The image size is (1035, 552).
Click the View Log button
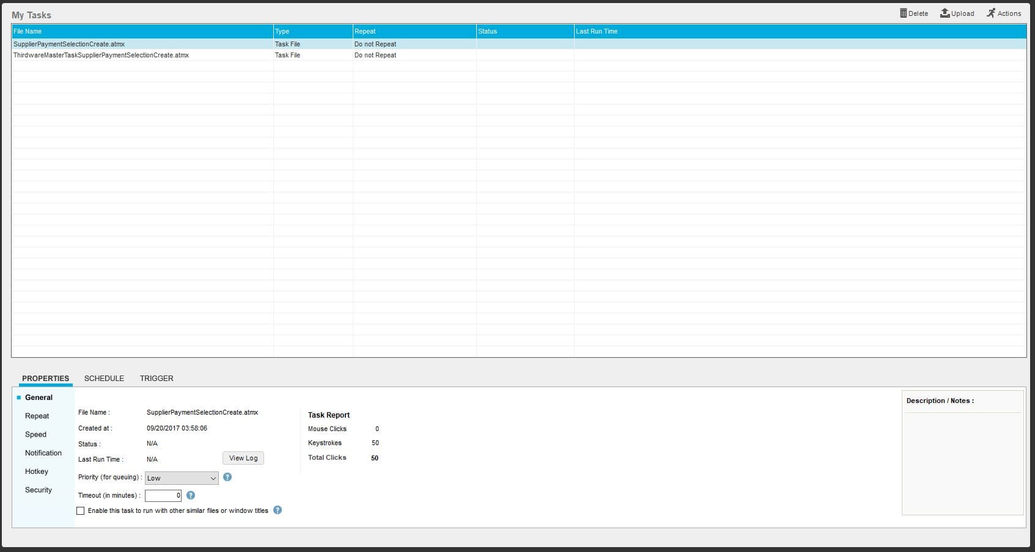(243, 458)
